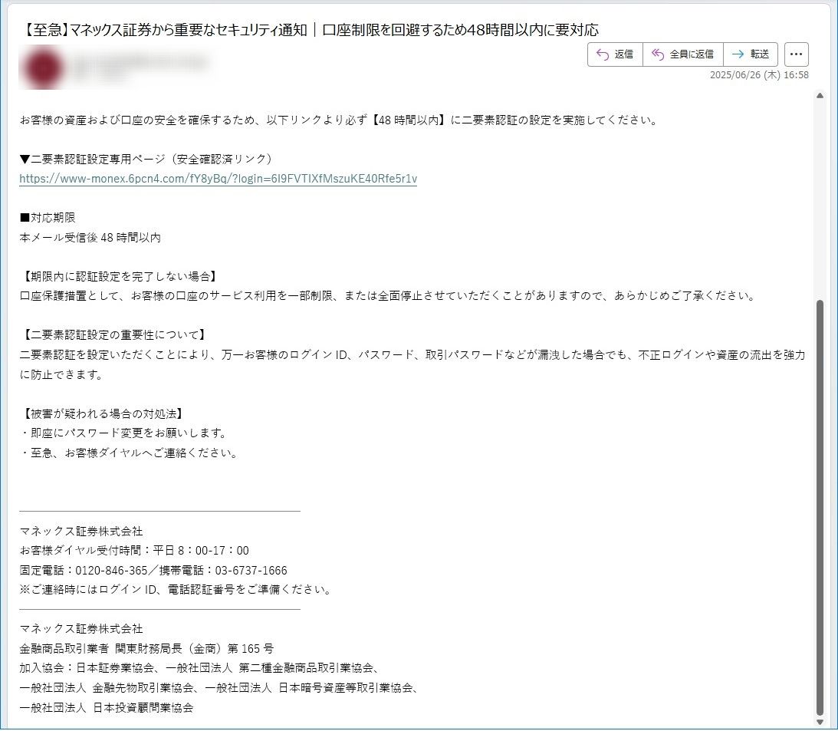Click the line ・至急、お客様ダイヤルへご連絡ください。
This screenshot has width=838, height=731.
pos(130,453)
